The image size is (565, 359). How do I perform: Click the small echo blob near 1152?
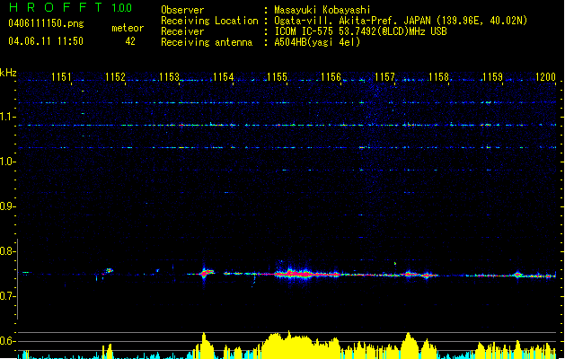click(109, 270)
